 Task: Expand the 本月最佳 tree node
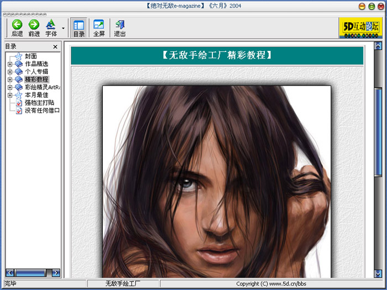point(10,95)
